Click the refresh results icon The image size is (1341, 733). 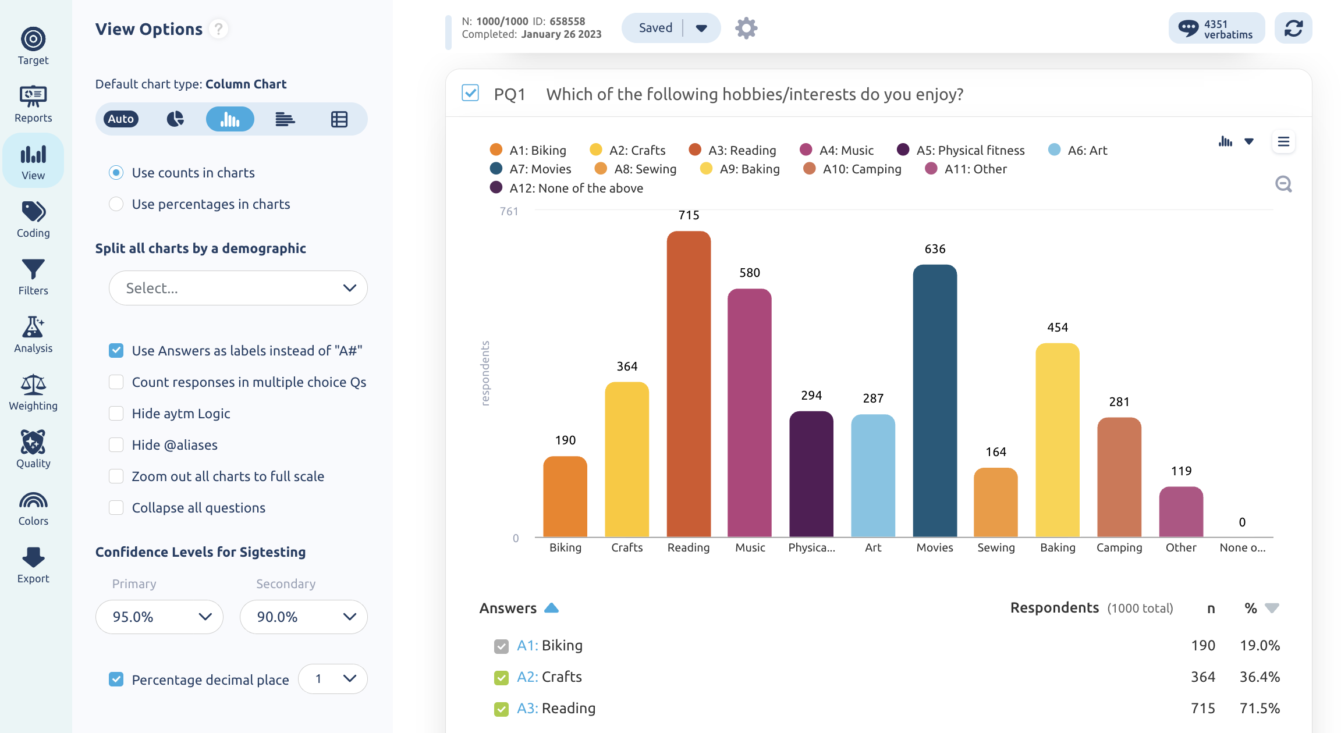[1293, 28]
